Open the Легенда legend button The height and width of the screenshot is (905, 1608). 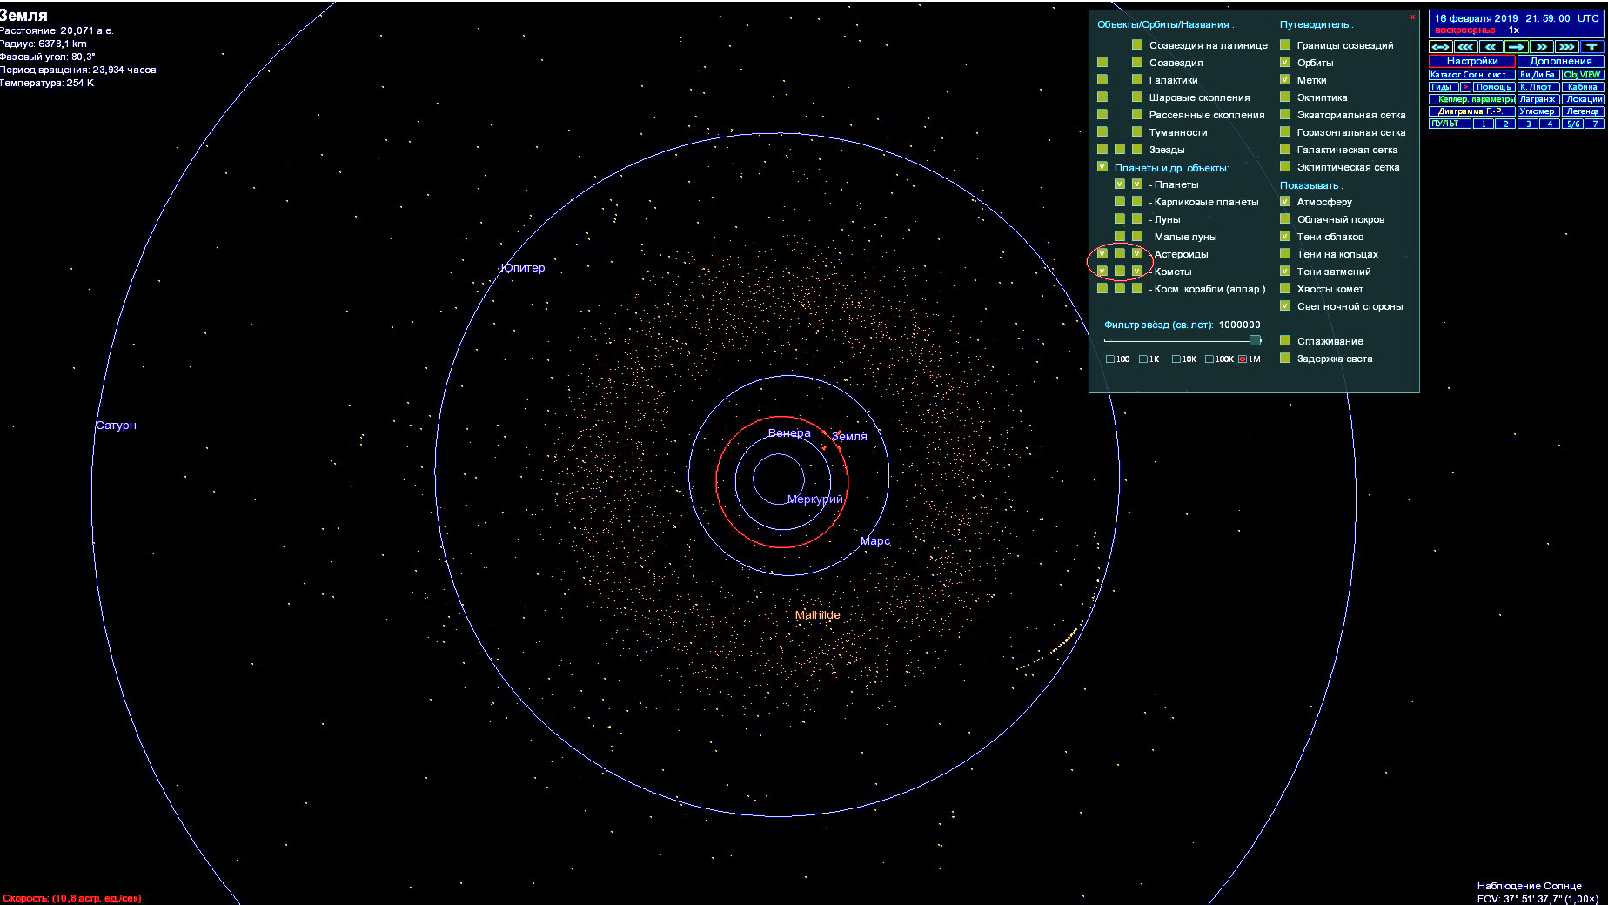click(x=1583, y=111)
